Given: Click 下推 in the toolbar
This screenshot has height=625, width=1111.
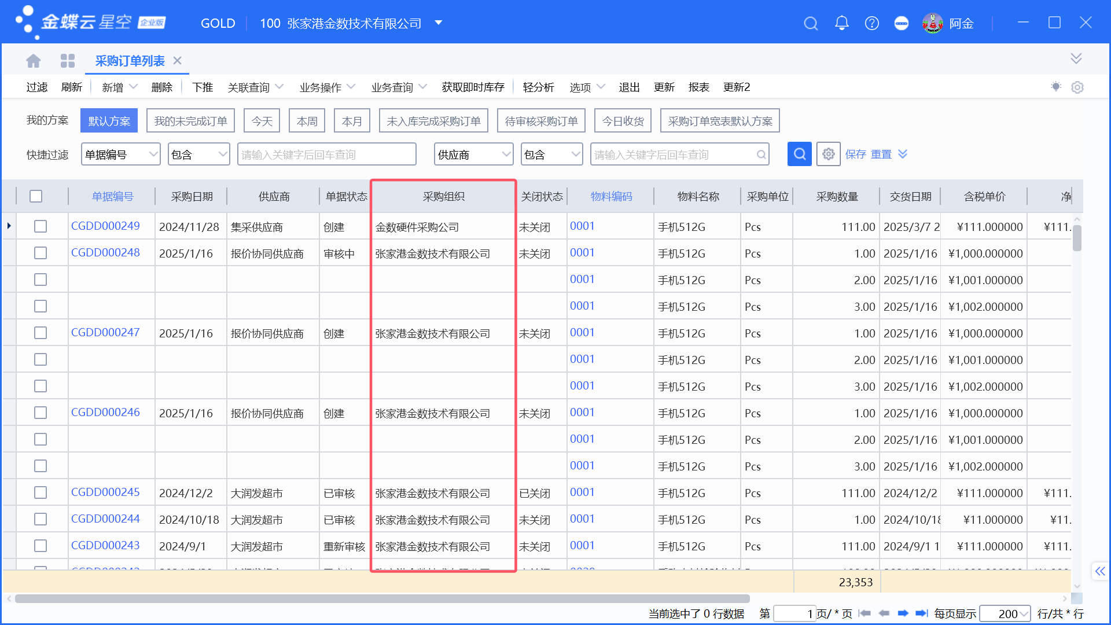Looking at the screenshot, I should point(203,87).
